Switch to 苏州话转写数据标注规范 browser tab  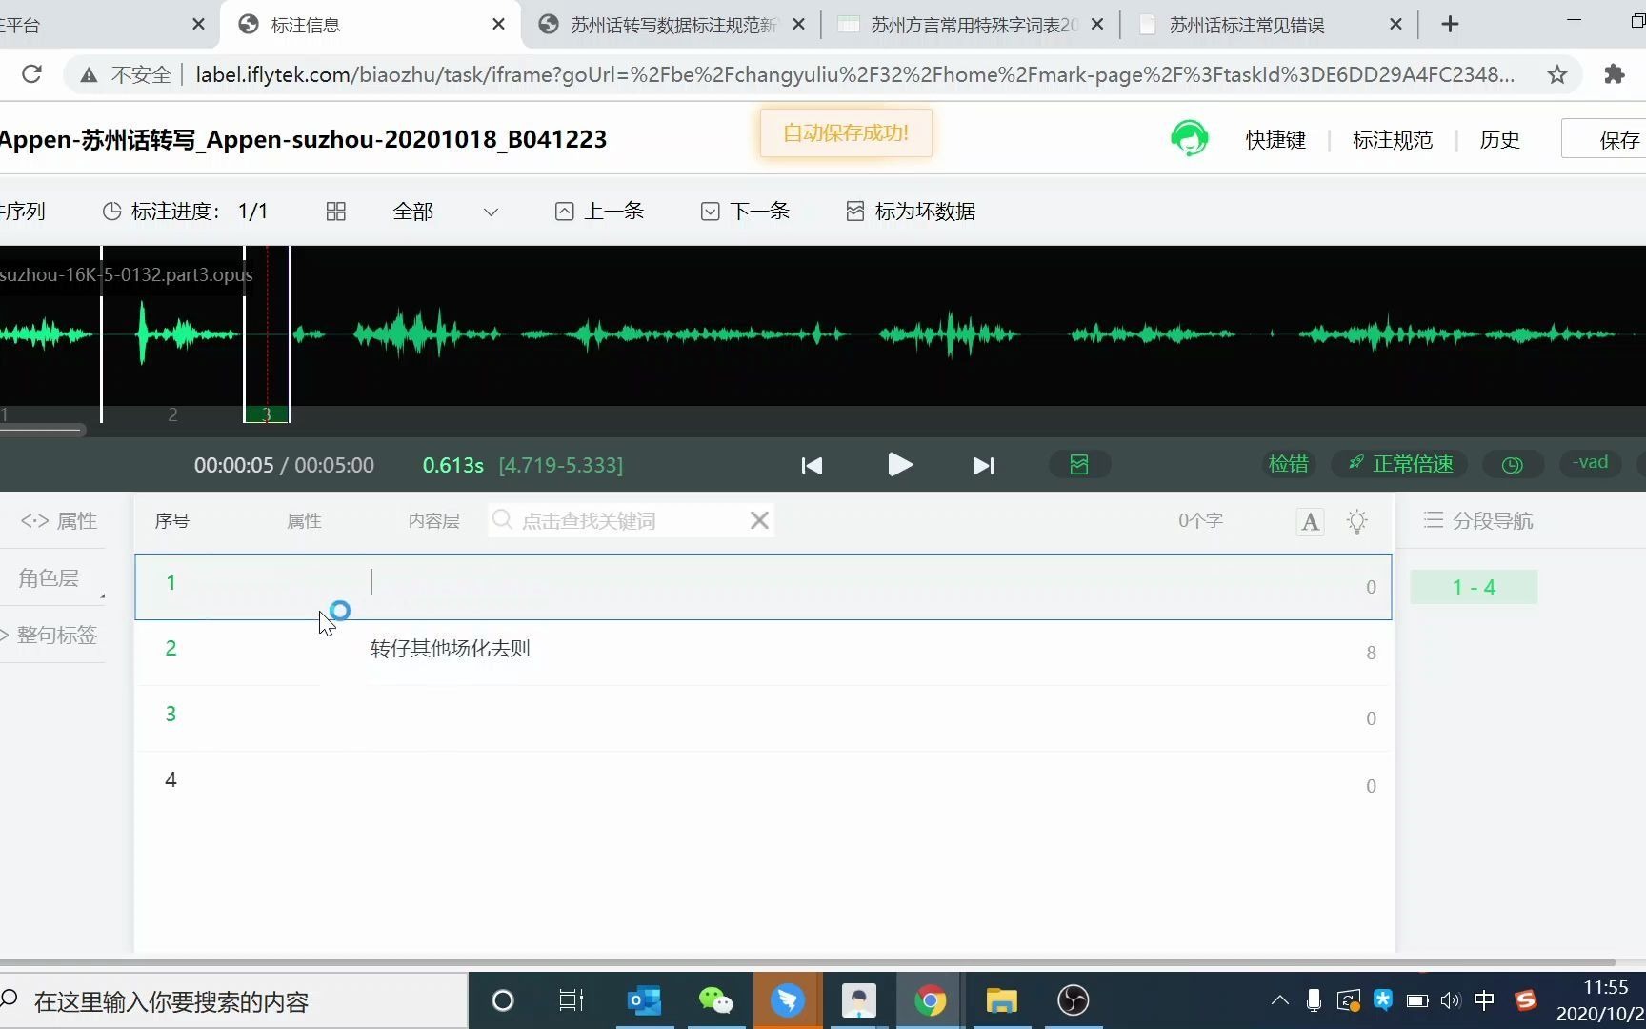coord(672,25)
